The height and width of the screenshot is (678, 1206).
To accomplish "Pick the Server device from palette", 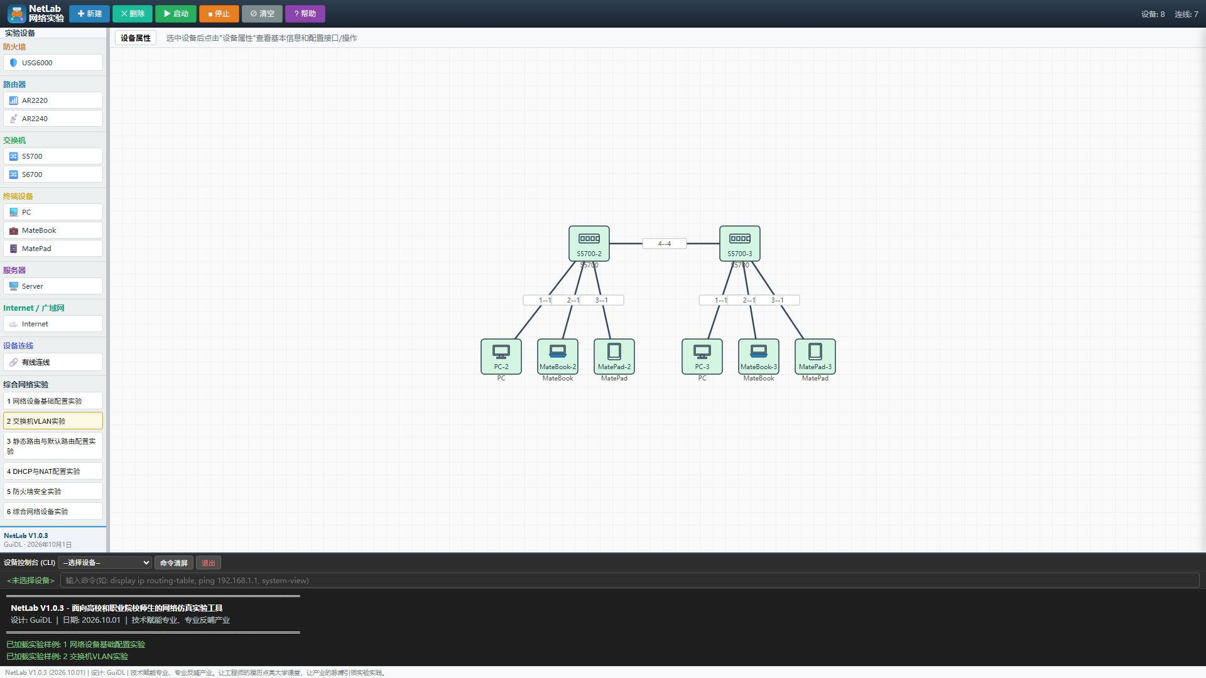I will pyautogui.click(x=53, y=286).
